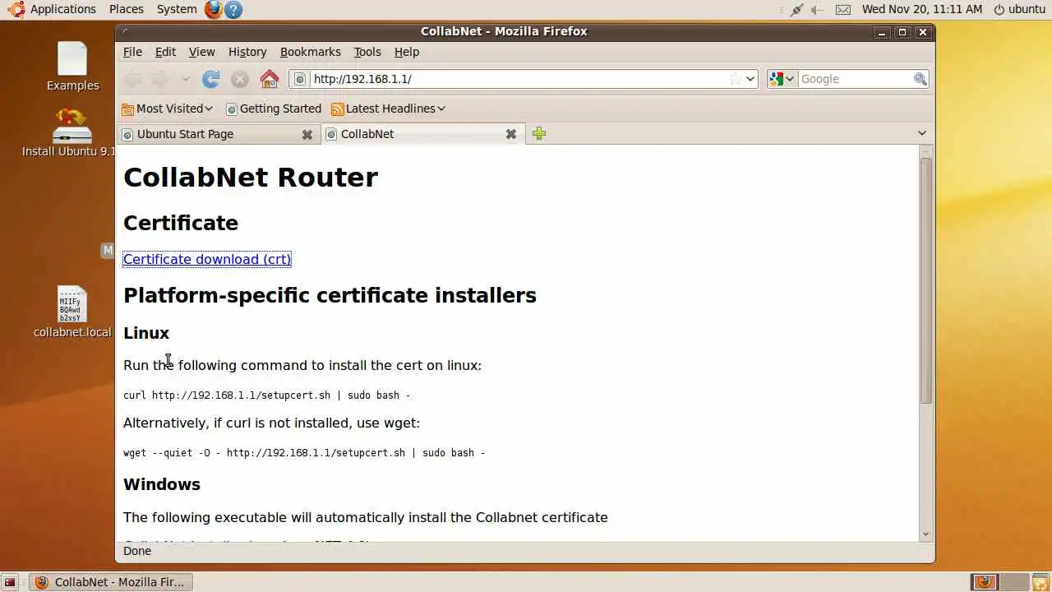Screen dimensions: 1052x592
Task: Click the curl setupcert.sh command text
Action: 266,395
